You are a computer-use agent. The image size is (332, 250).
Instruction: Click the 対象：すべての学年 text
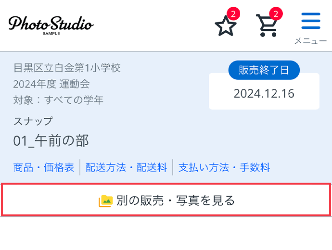point(58,100)
